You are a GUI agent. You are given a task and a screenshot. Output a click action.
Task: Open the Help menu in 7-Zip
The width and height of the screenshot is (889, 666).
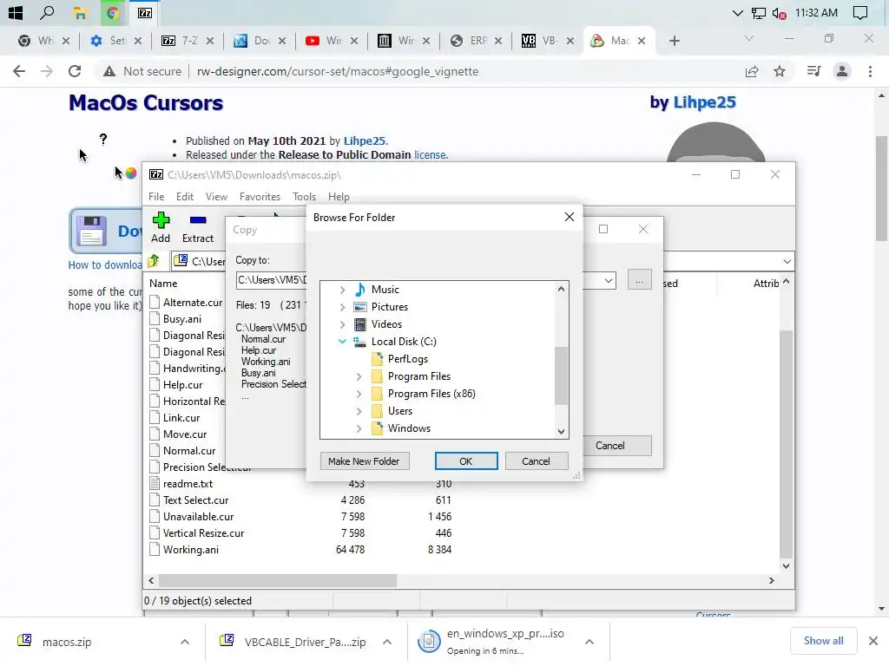tap(339, 197)
